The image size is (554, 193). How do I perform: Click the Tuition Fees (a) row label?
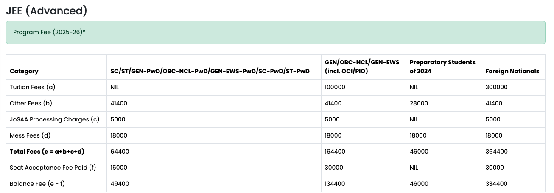pyautogui.click(x=33, y=87)
